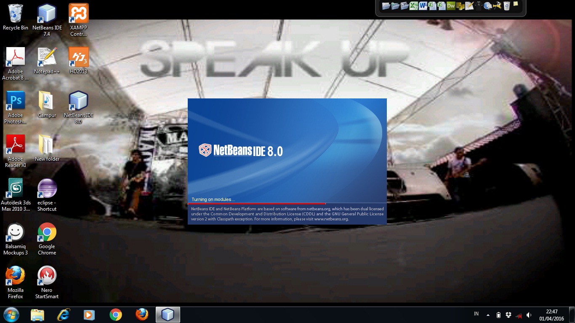Select the New folder desktop icon

pyautogui.click(x=47, y=148)
